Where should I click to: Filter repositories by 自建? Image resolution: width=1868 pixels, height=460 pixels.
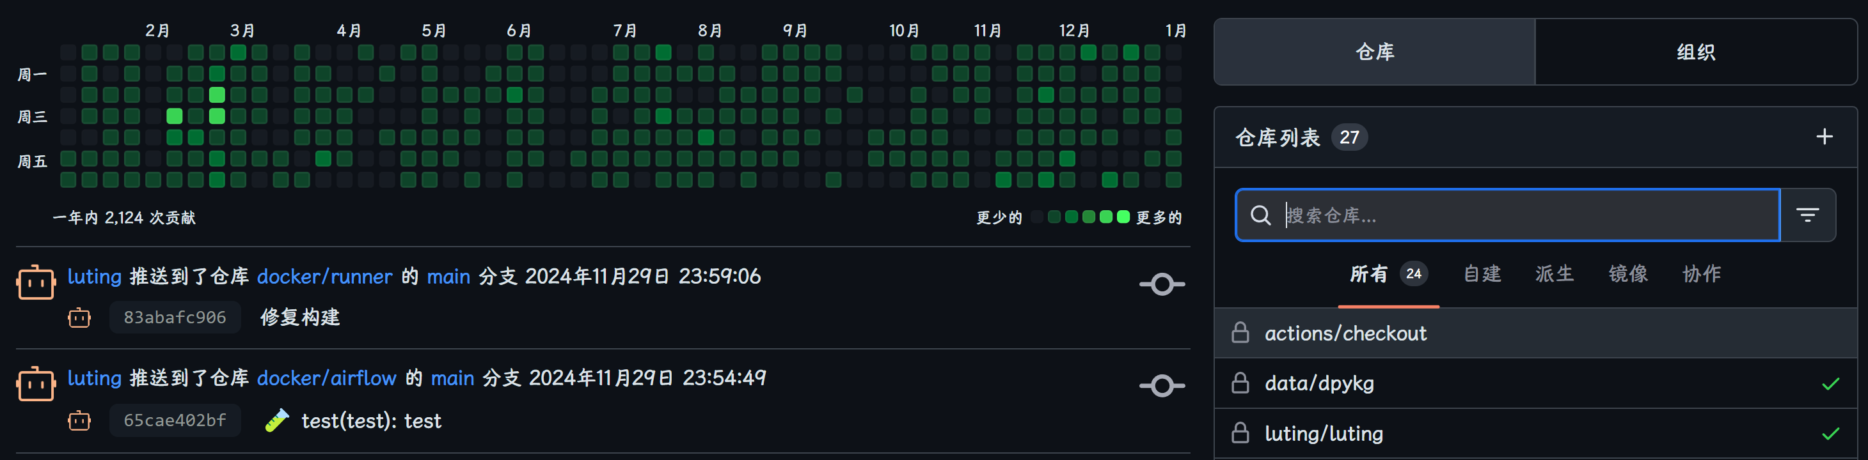click(1482, 274)
